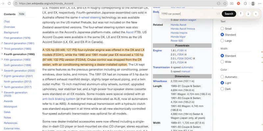Go to Motorsport section in contents

tap(11, 107)
